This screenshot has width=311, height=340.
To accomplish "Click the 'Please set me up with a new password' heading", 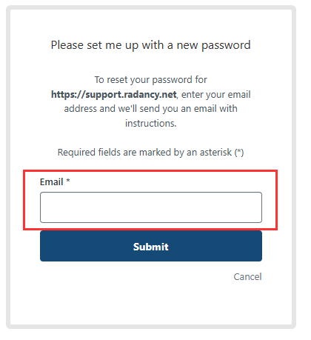I will 151,45.
